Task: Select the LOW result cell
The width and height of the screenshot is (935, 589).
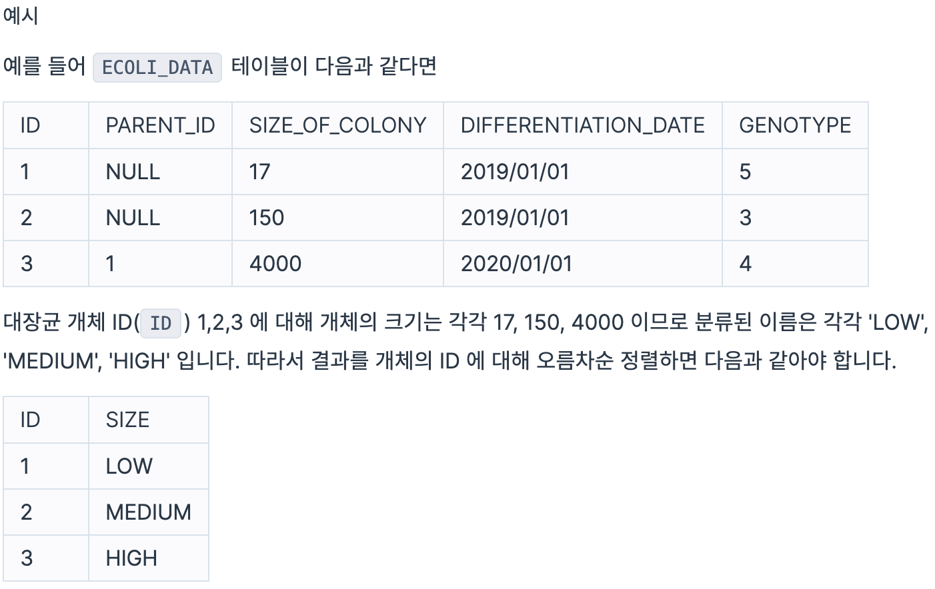Action: [149, 466]
